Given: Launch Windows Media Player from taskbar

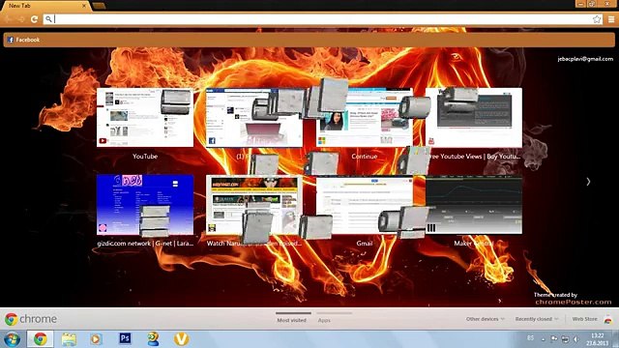Looking at the screenshot, I should pos(96,339).
